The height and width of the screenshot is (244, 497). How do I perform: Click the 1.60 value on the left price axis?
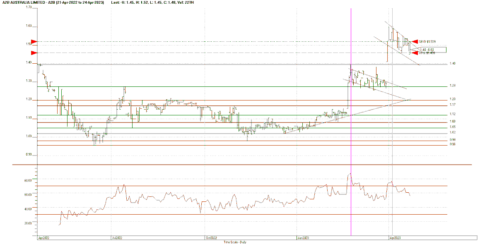29,26
